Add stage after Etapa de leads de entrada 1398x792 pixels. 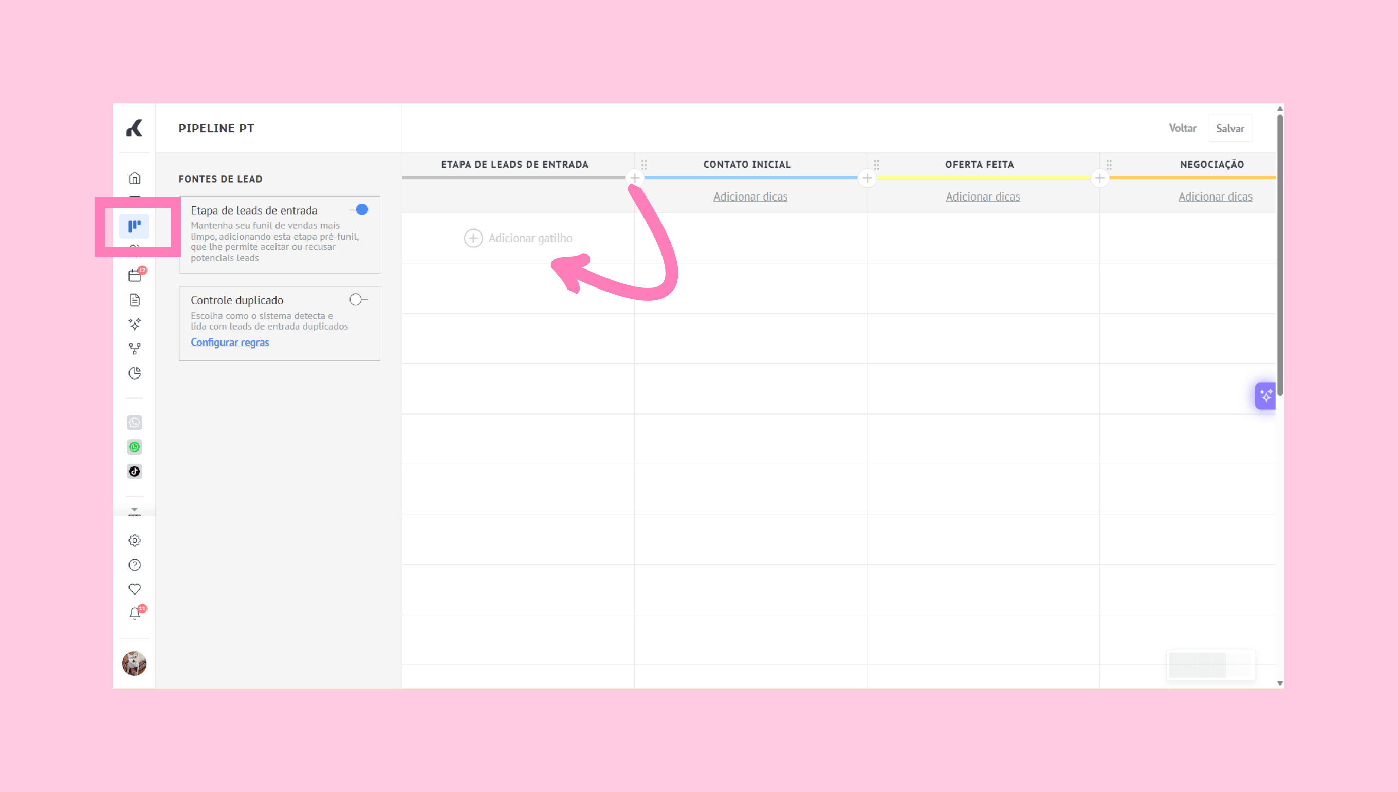634,178
